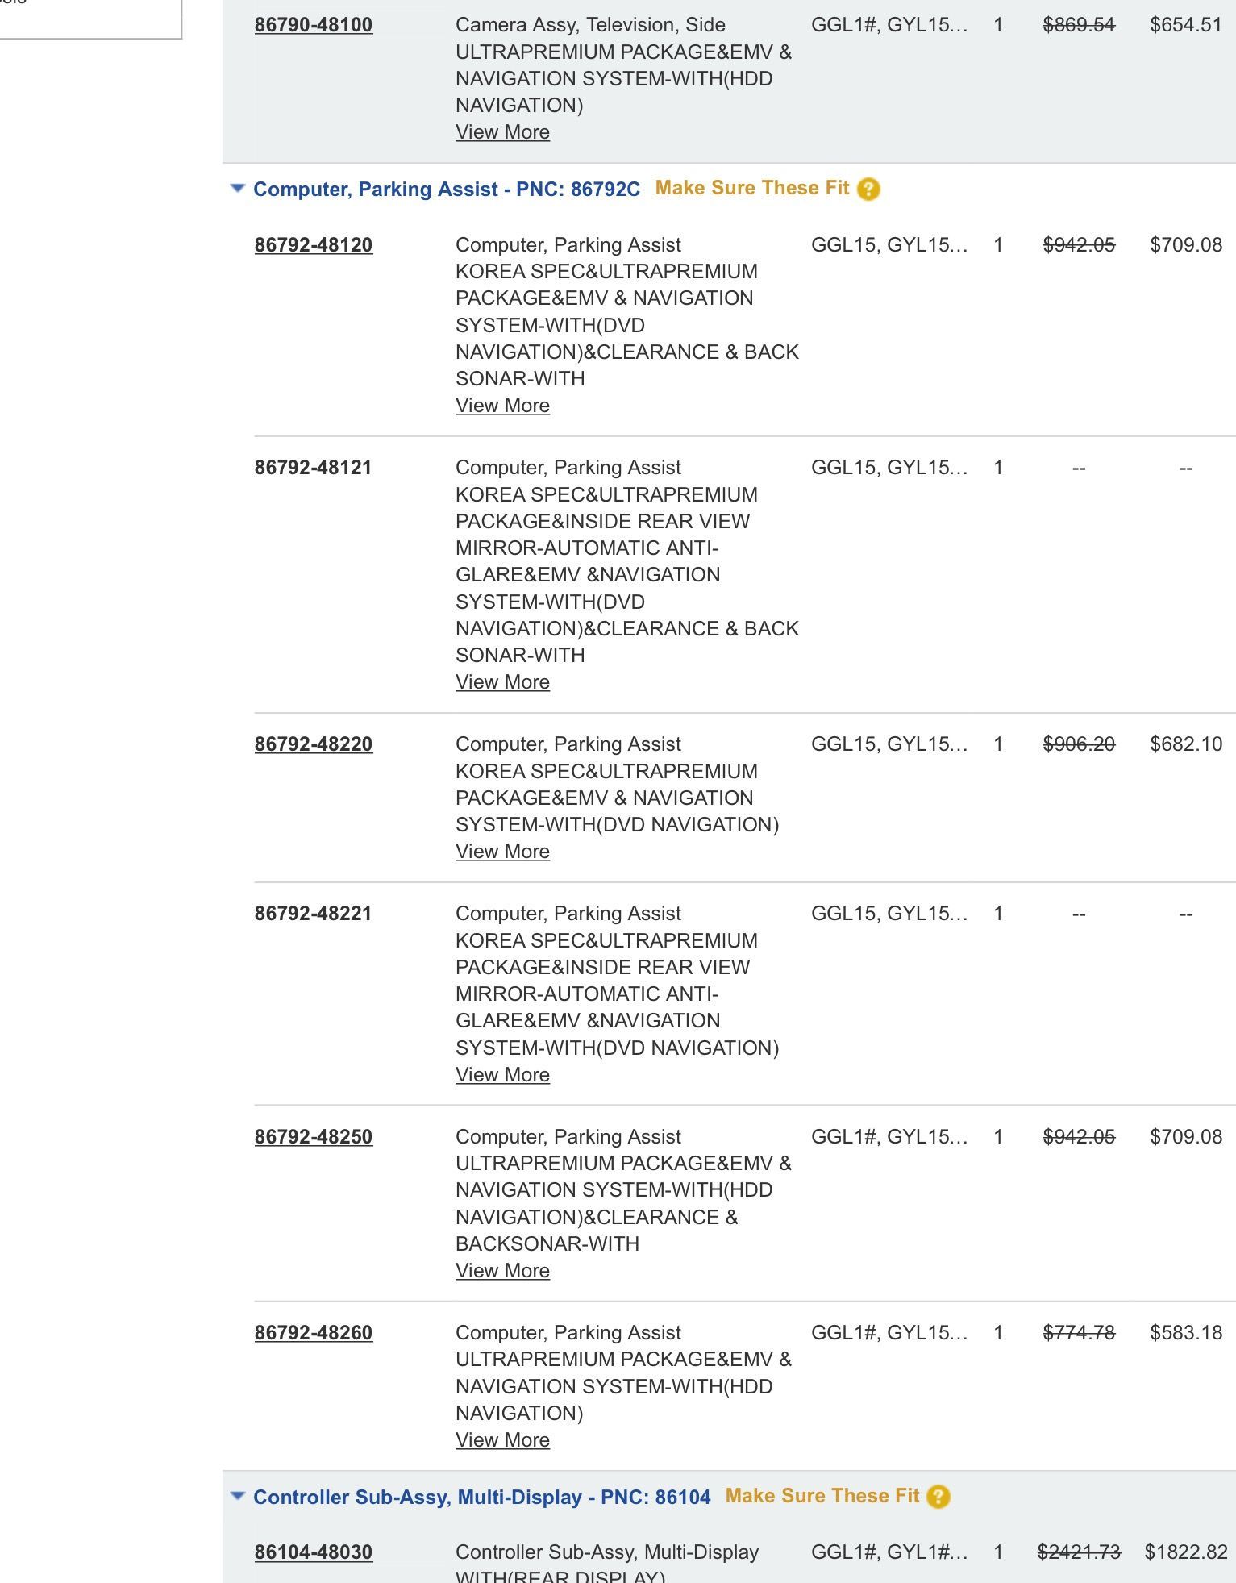The width and height of the screenshot is (1236, 1583).
Task: View More under part 86792-48221 description
Action: tap(502, 1075)
